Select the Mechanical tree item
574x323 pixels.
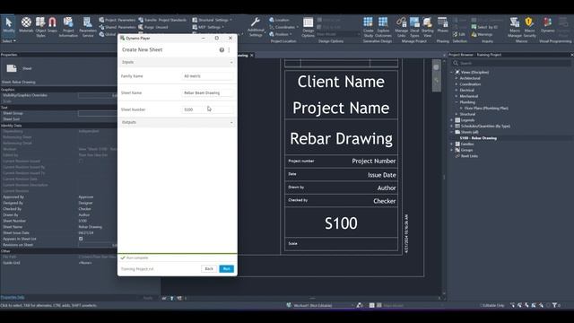coord(468,96)
